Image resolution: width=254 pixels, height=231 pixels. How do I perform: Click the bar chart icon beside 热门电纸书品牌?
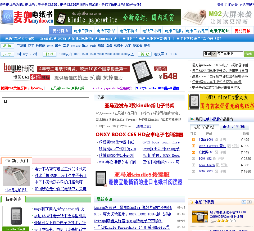click(192, 119)
